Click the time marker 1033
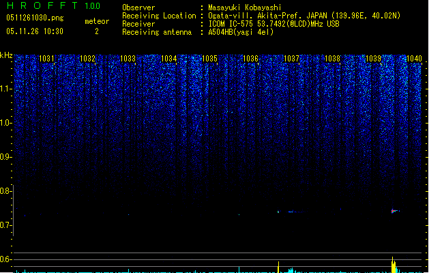 (x=128, y=58)
